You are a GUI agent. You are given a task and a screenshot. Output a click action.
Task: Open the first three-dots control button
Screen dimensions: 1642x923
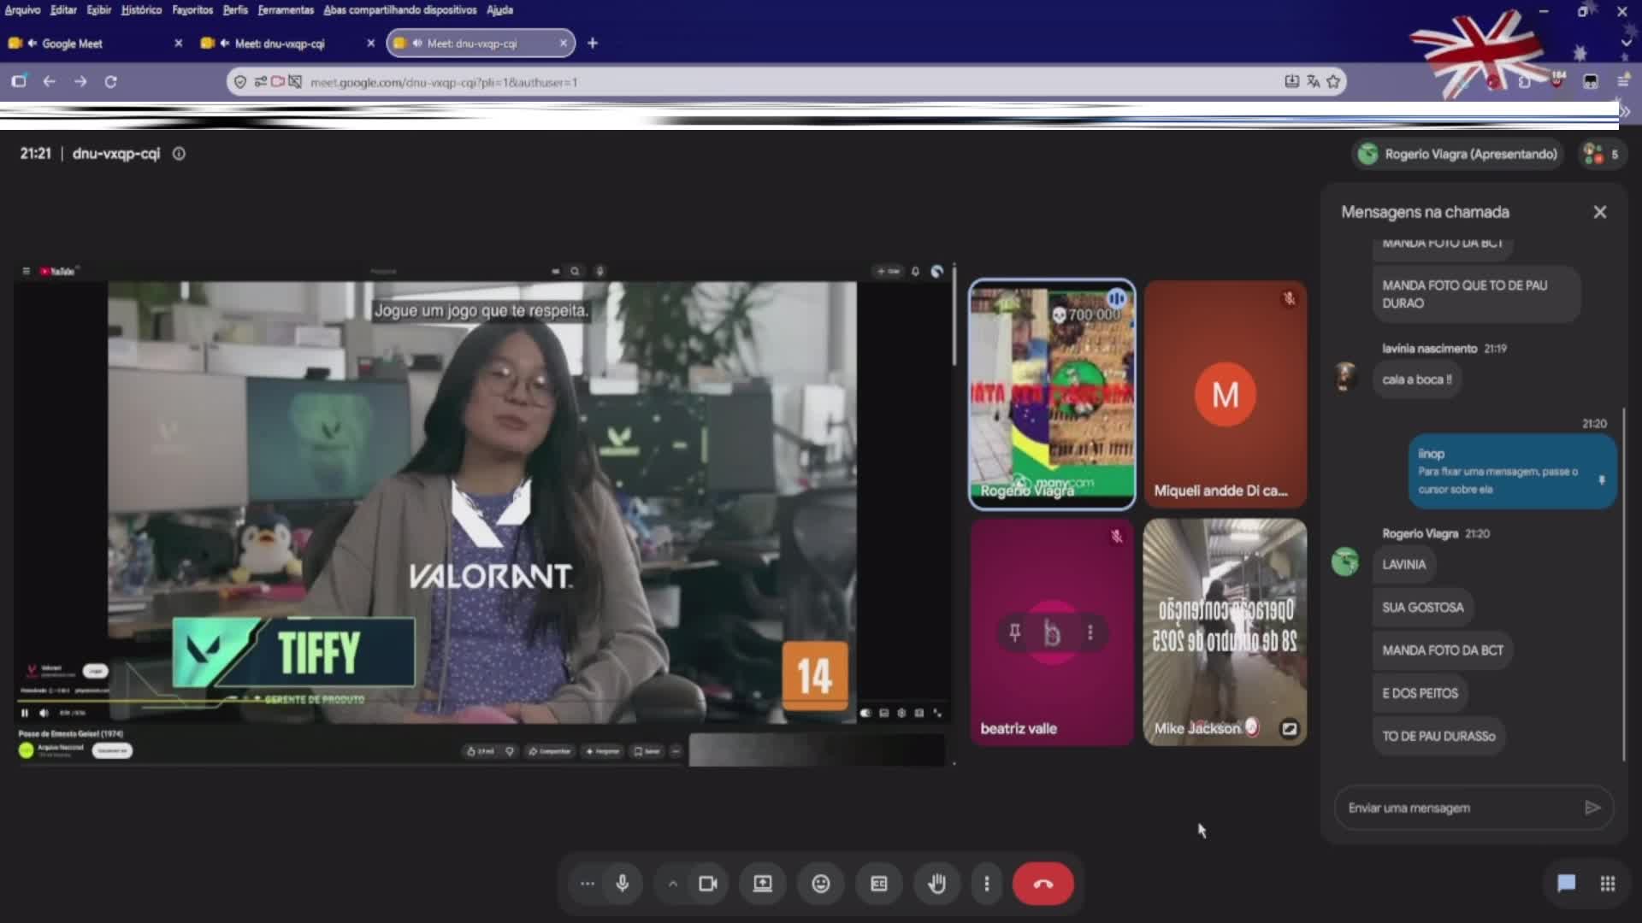tap(587, 884)
